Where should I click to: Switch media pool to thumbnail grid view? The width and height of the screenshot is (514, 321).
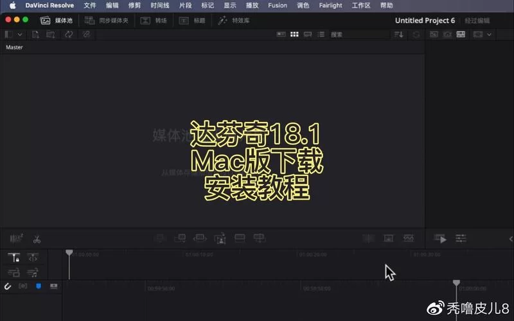(294, 34)
